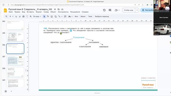The height and width of the screenshot is (96, 171).
Task: Click the move-to-folder icon
Action: (x=59, y=9)
